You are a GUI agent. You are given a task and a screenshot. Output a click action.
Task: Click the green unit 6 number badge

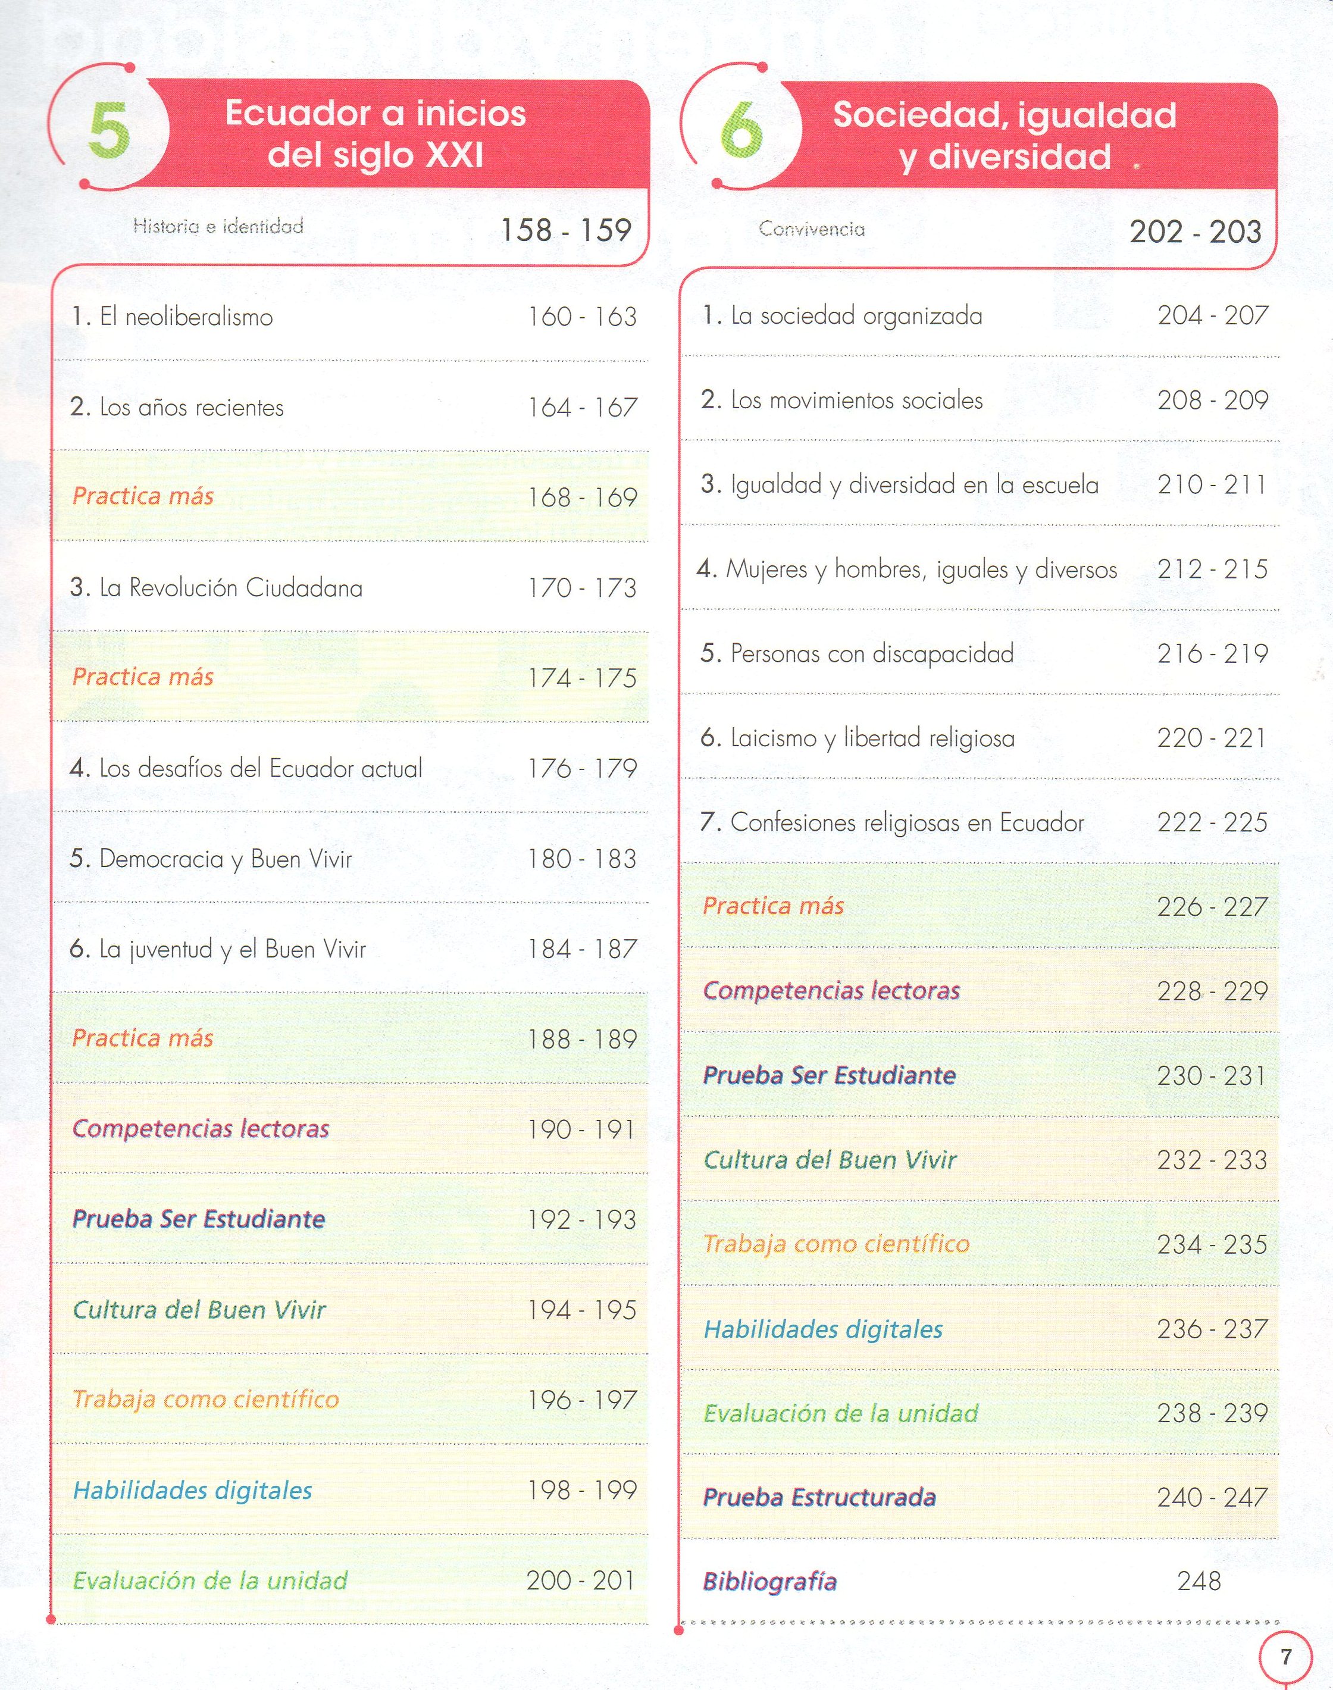pos(740,130)
